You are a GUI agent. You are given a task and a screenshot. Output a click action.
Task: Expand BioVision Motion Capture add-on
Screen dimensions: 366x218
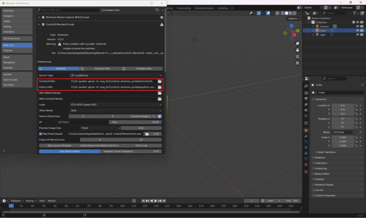(39, 17)
